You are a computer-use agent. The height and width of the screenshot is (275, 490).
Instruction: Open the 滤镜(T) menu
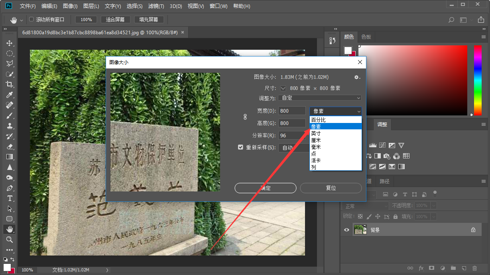[x=155, y=6]
